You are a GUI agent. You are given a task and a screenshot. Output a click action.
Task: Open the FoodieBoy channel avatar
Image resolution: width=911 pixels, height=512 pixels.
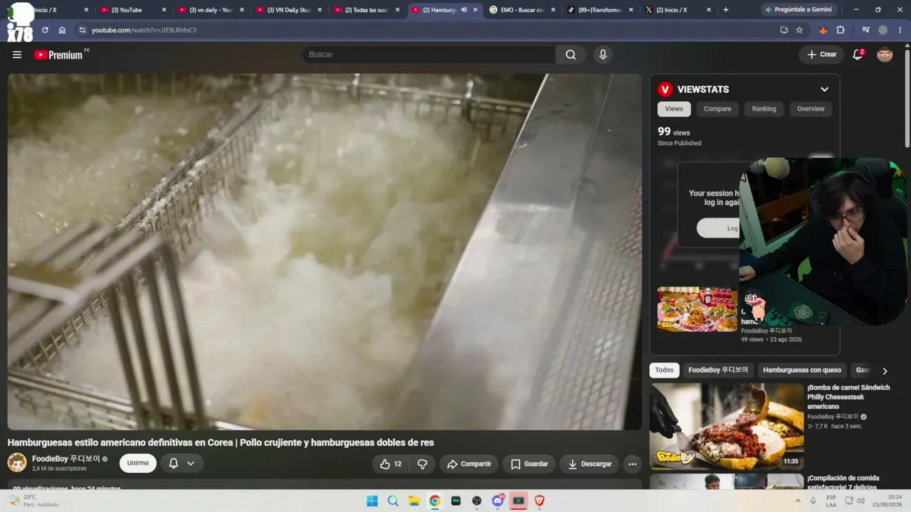(x=17, y=463)
